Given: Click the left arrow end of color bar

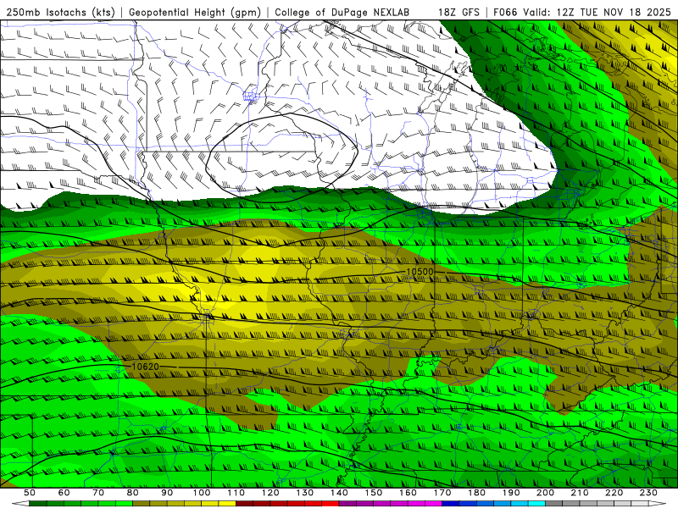Looking at the screenshot, I should pos(20,504).
